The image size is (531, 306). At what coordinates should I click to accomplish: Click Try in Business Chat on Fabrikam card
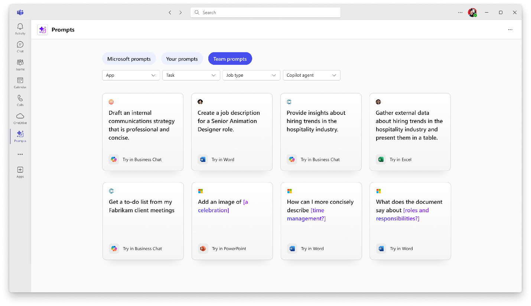pos(143,249)
